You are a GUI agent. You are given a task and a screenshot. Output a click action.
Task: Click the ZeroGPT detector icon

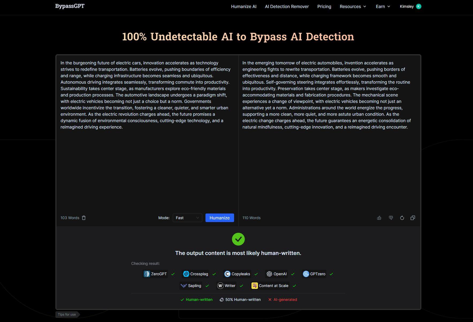click(147, 274)
